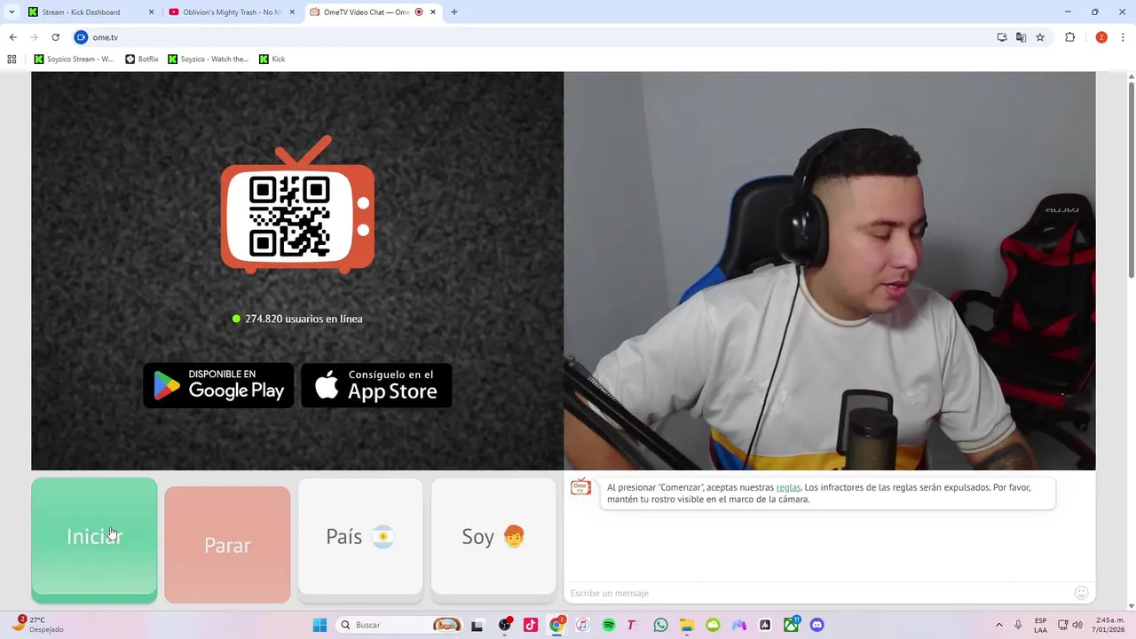Open the Chrome profile Z avatar
The width and height of the screenshot is (1136, 639).
pyautogui.click(x=1101, y=37)
